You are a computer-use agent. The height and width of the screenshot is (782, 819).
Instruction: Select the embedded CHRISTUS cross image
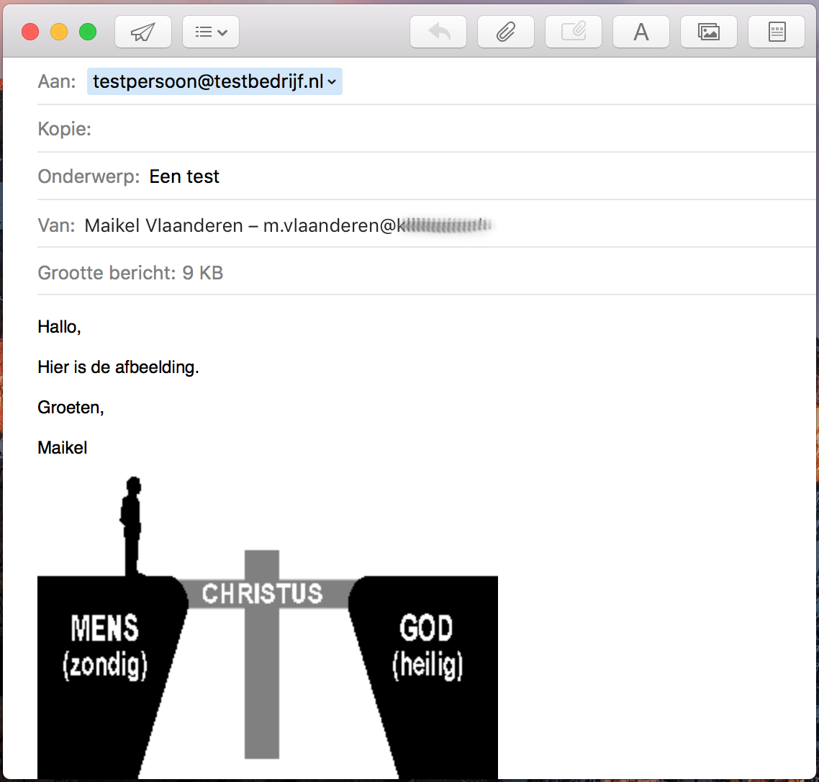pos(268,627)
